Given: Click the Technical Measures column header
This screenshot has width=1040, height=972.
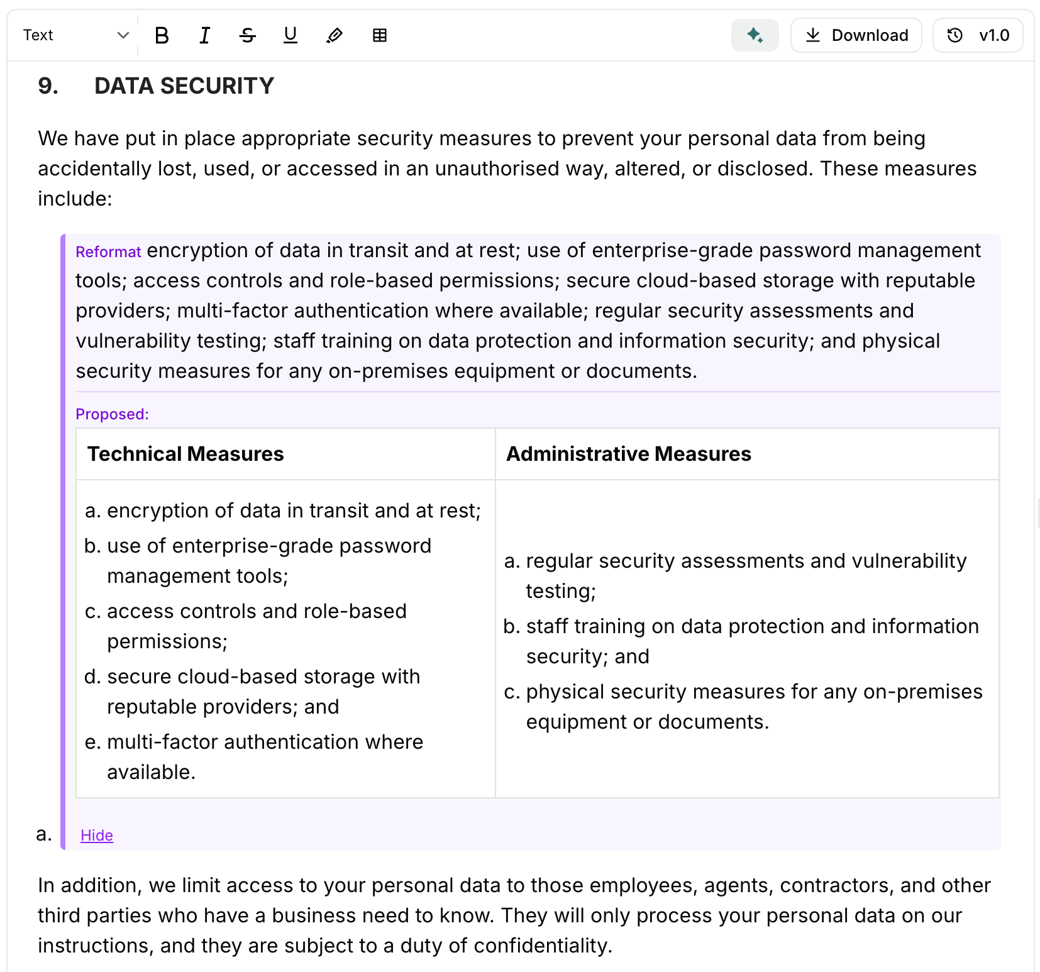Looking at the screenshot, I should coord(185,454).
